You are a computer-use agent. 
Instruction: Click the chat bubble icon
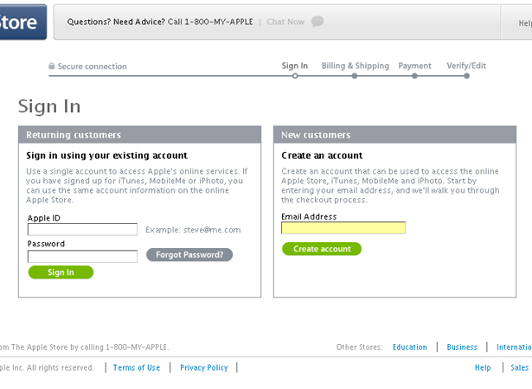(x=317, y=22)
